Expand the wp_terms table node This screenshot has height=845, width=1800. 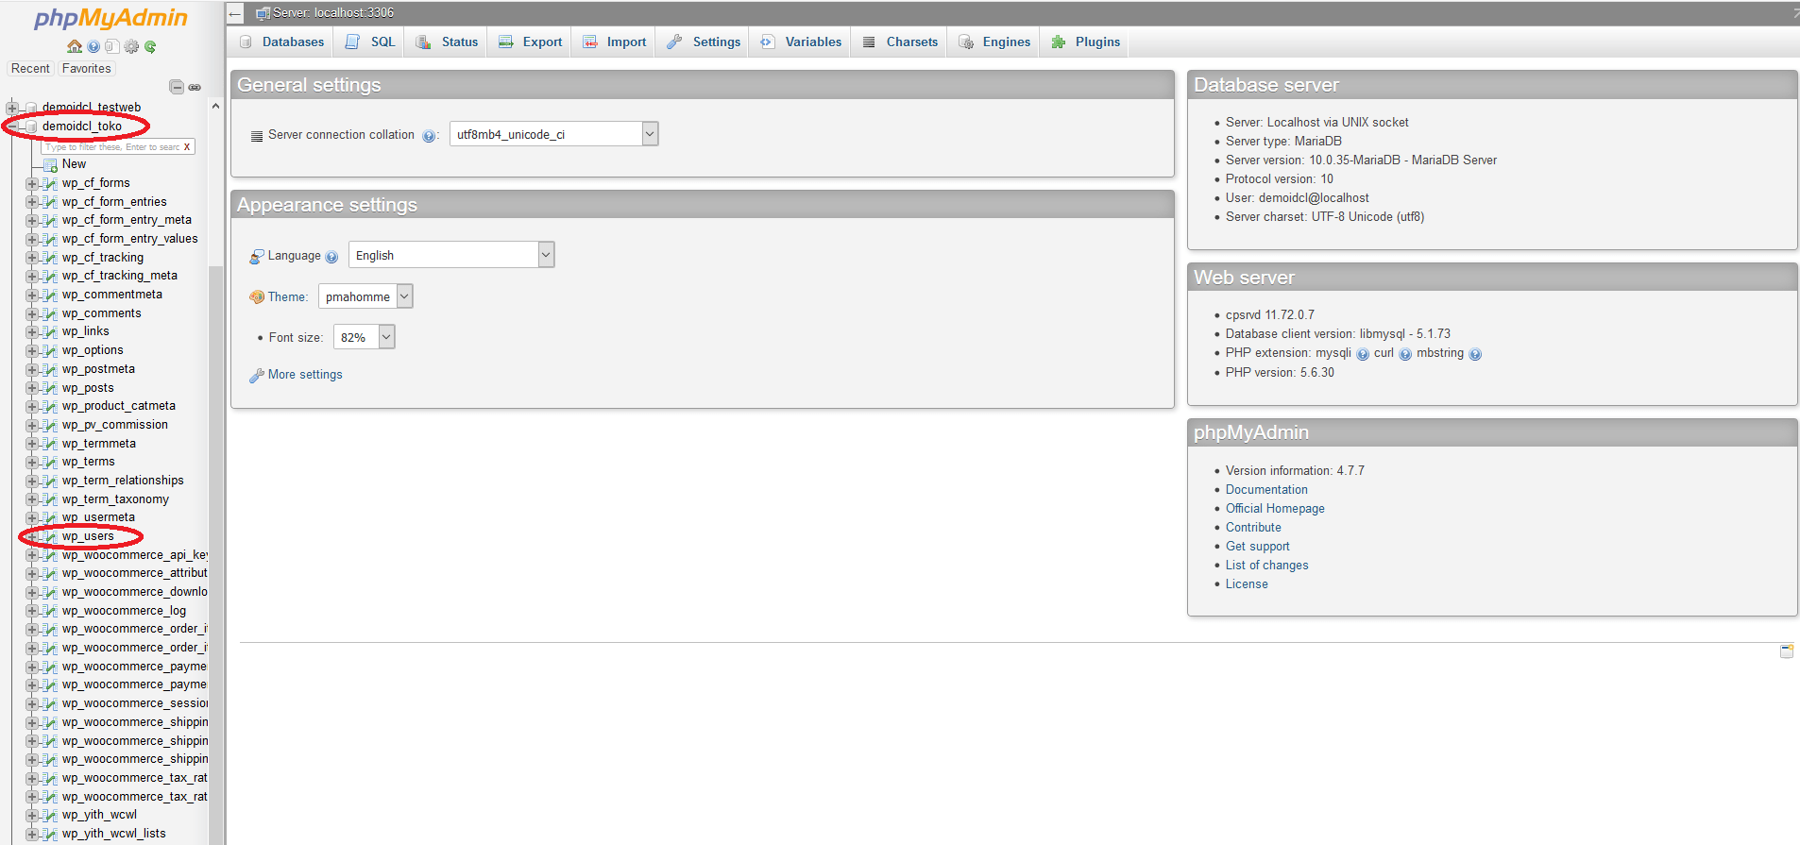(32, 462)
